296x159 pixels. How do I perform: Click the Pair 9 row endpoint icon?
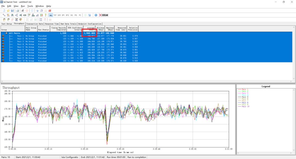pos(3,58)
